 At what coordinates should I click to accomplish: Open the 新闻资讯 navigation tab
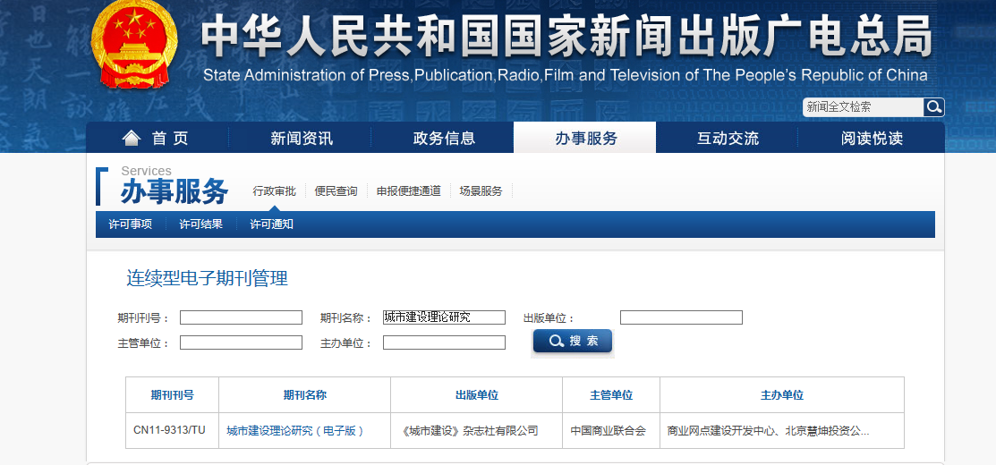pos(301,138)
